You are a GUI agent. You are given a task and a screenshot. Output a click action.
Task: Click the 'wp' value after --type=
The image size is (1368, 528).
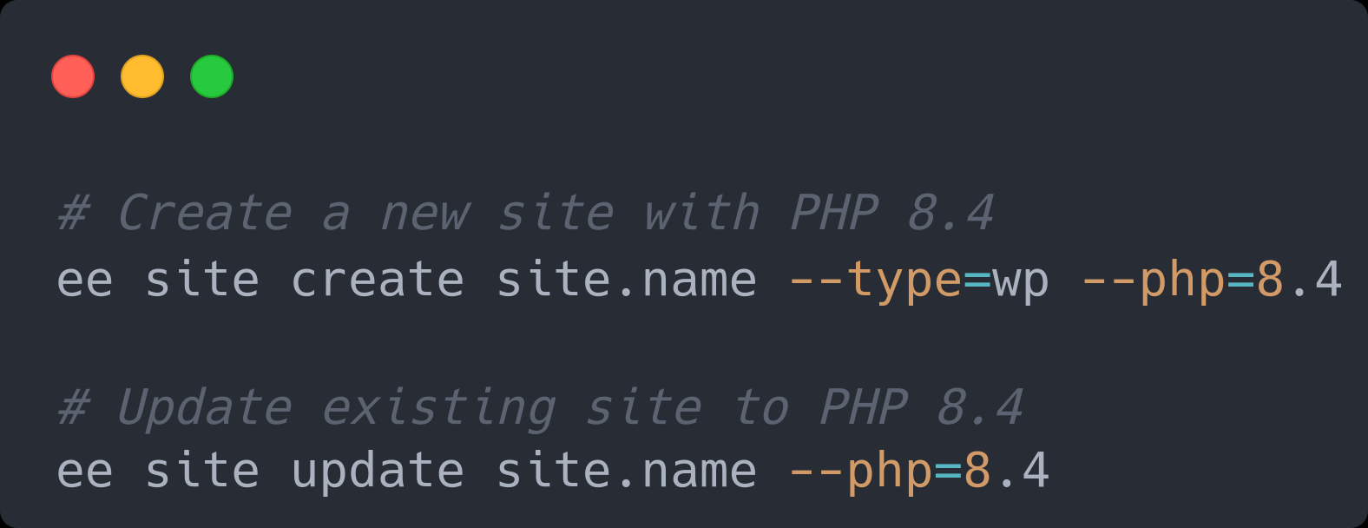click(x=1021, y=281)
